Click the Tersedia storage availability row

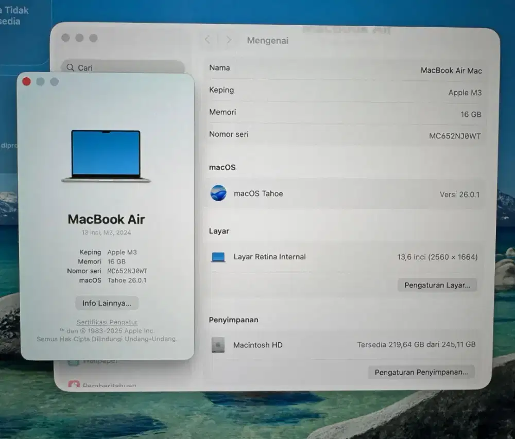(415, 345)
